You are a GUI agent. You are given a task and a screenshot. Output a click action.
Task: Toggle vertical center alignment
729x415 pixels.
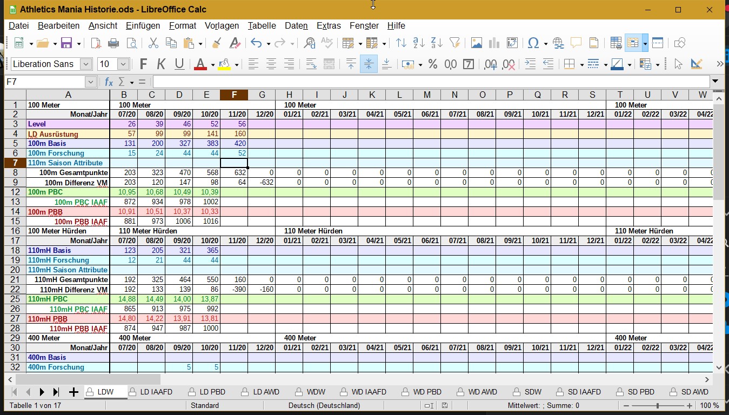[369, 64]
